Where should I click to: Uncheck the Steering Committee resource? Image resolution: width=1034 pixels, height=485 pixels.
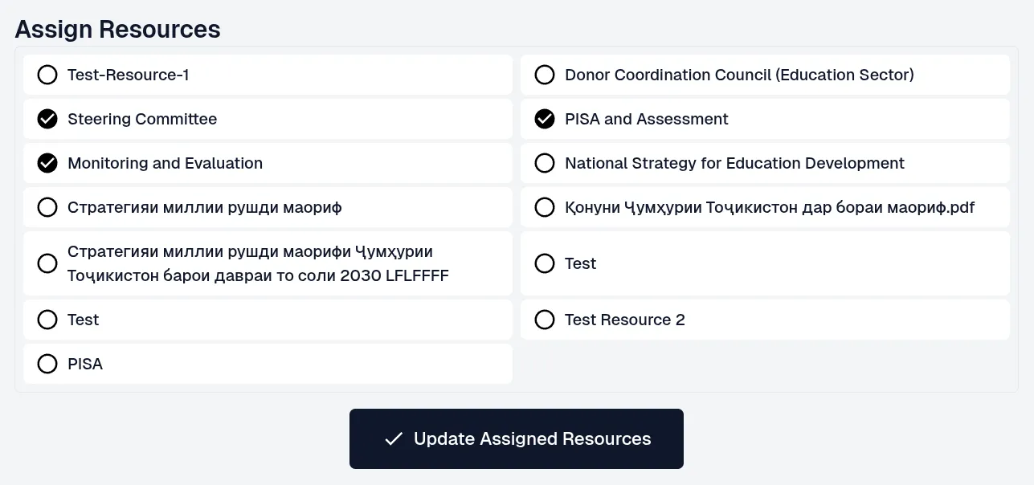point(47,119)
